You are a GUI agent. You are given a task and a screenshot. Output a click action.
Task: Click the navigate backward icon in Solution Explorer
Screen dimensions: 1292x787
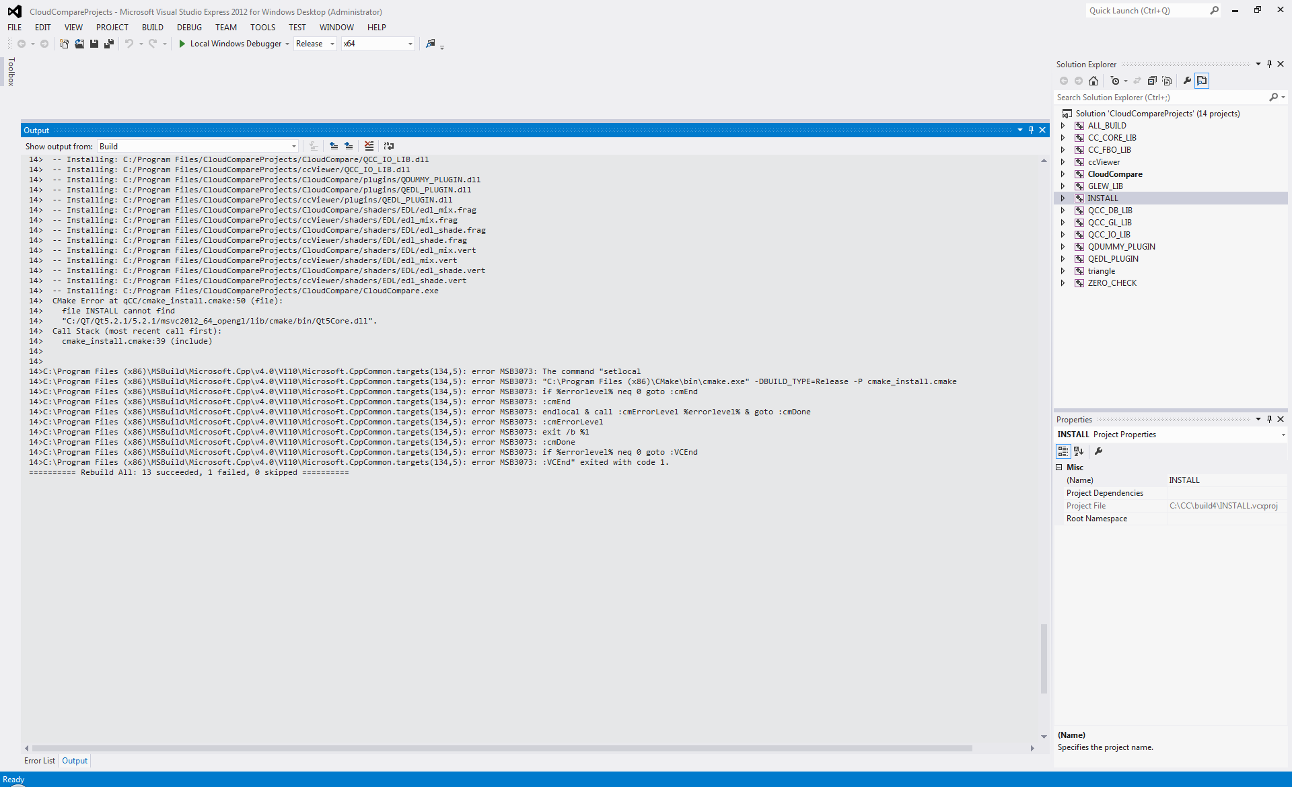(1065, 81)
